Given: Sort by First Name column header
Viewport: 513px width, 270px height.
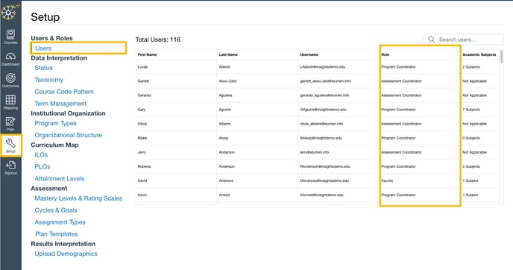Looking at the screenshot, I should [x=147, y=54].
